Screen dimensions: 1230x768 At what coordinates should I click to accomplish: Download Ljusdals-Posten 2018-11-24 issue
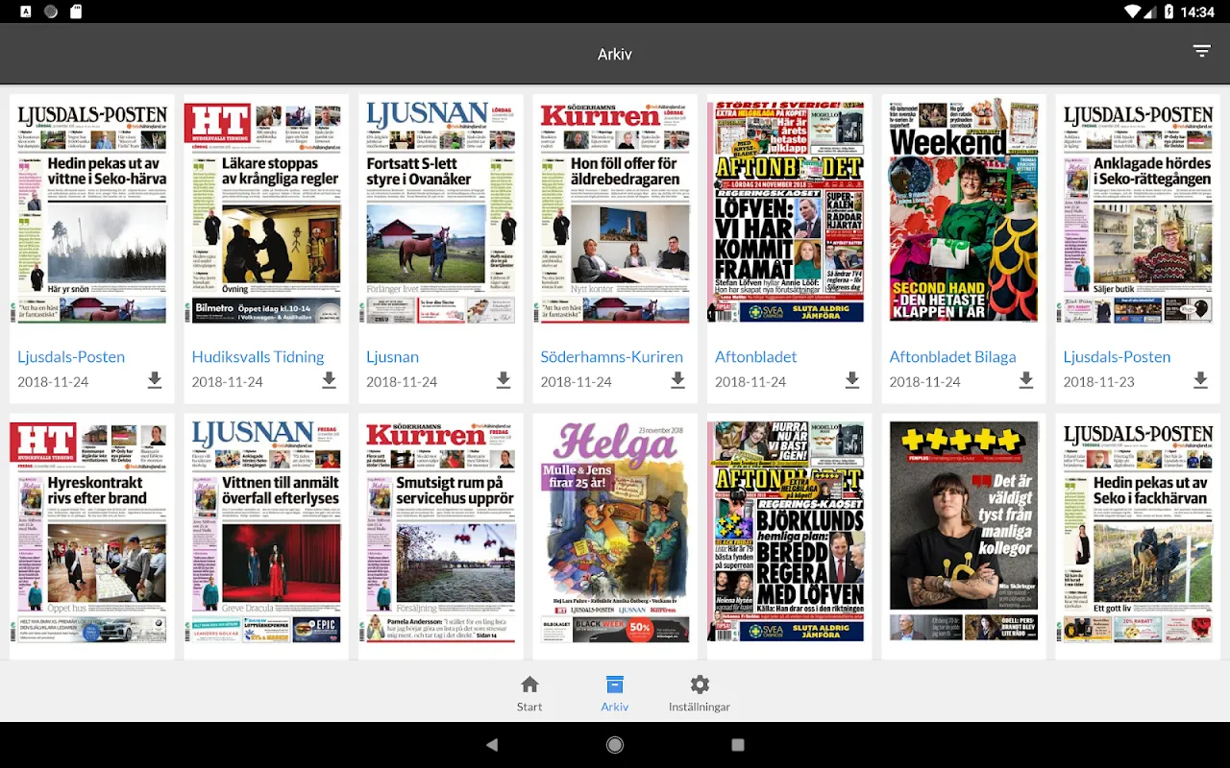pos(155,381)
